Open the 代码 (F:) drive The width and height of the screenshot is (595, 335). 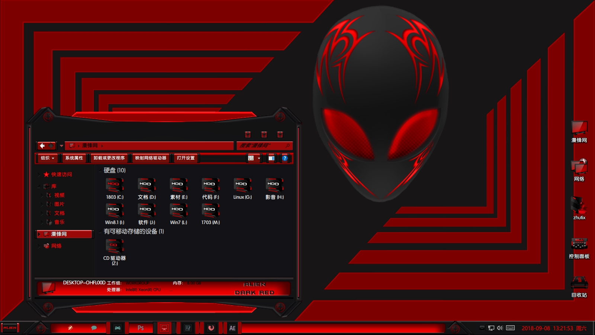pyautogui.click(x=210, y=189)
